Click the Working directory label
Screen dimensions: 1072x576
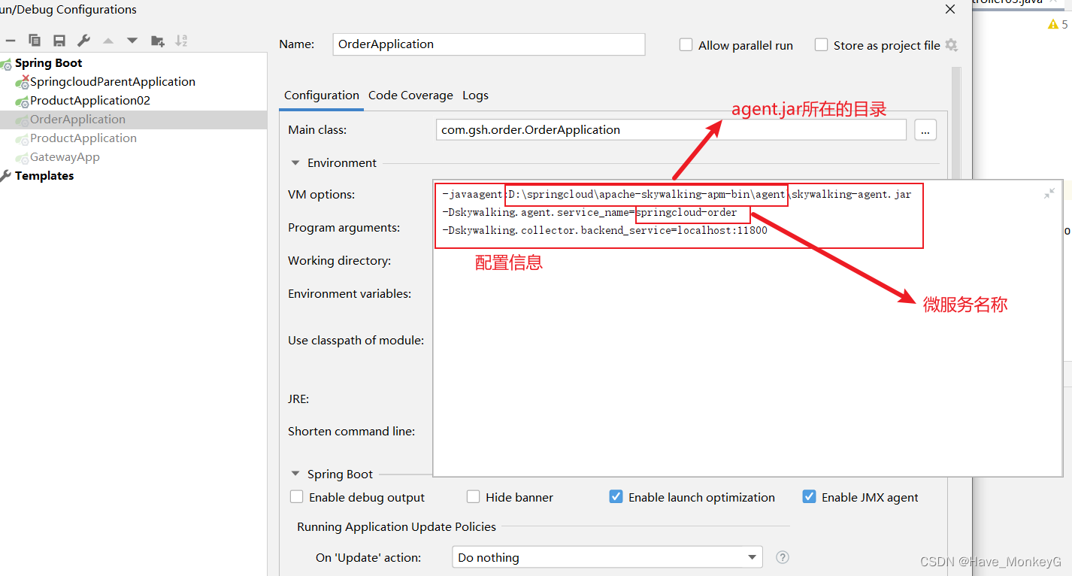coord(339,261)
